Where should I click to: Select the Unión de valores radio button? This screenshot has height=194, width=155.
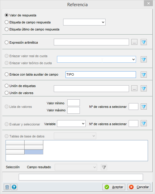click(x=6, y=93)
